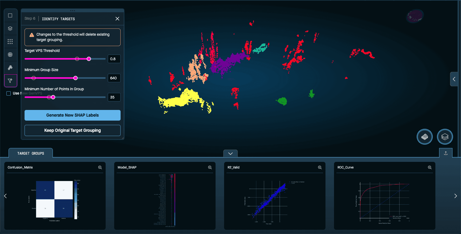Zoom into the ROC_Curve chart
This screenshot has height=234, width=461.
coord(430,167)
